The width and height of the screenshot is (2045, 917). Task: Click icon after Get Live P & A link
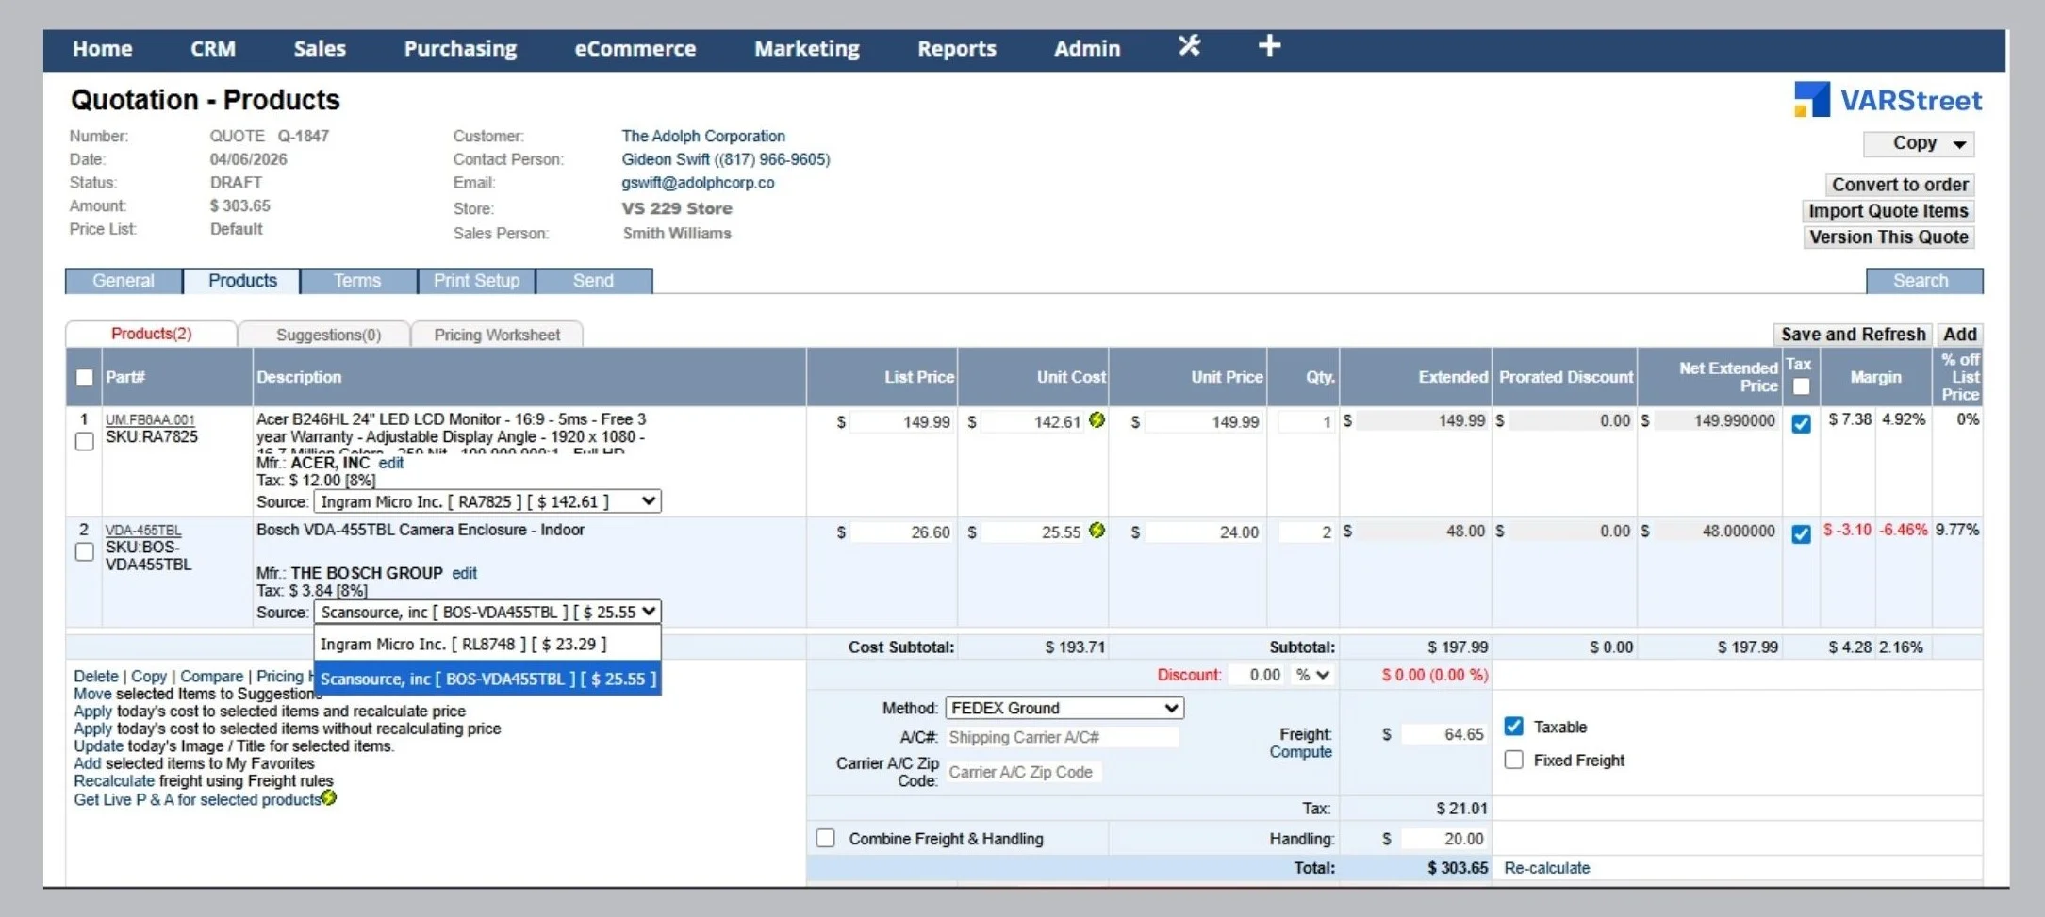click(329, 798)
